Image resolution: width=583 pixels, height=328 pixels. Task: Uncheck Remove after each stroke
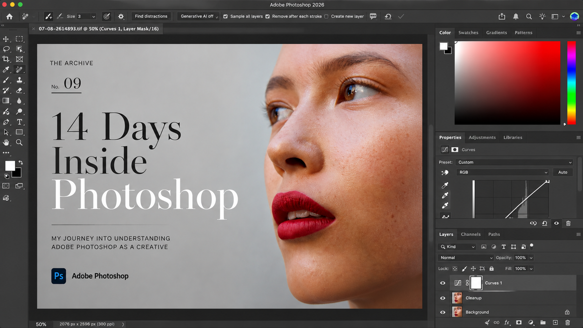tap(267, 17)
